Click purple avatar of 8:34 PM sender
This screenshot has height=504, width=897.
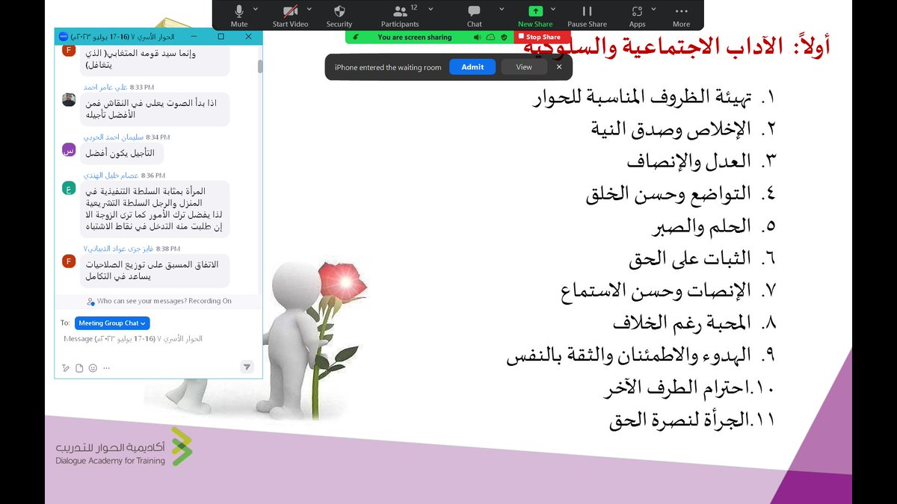click(69, 150)
